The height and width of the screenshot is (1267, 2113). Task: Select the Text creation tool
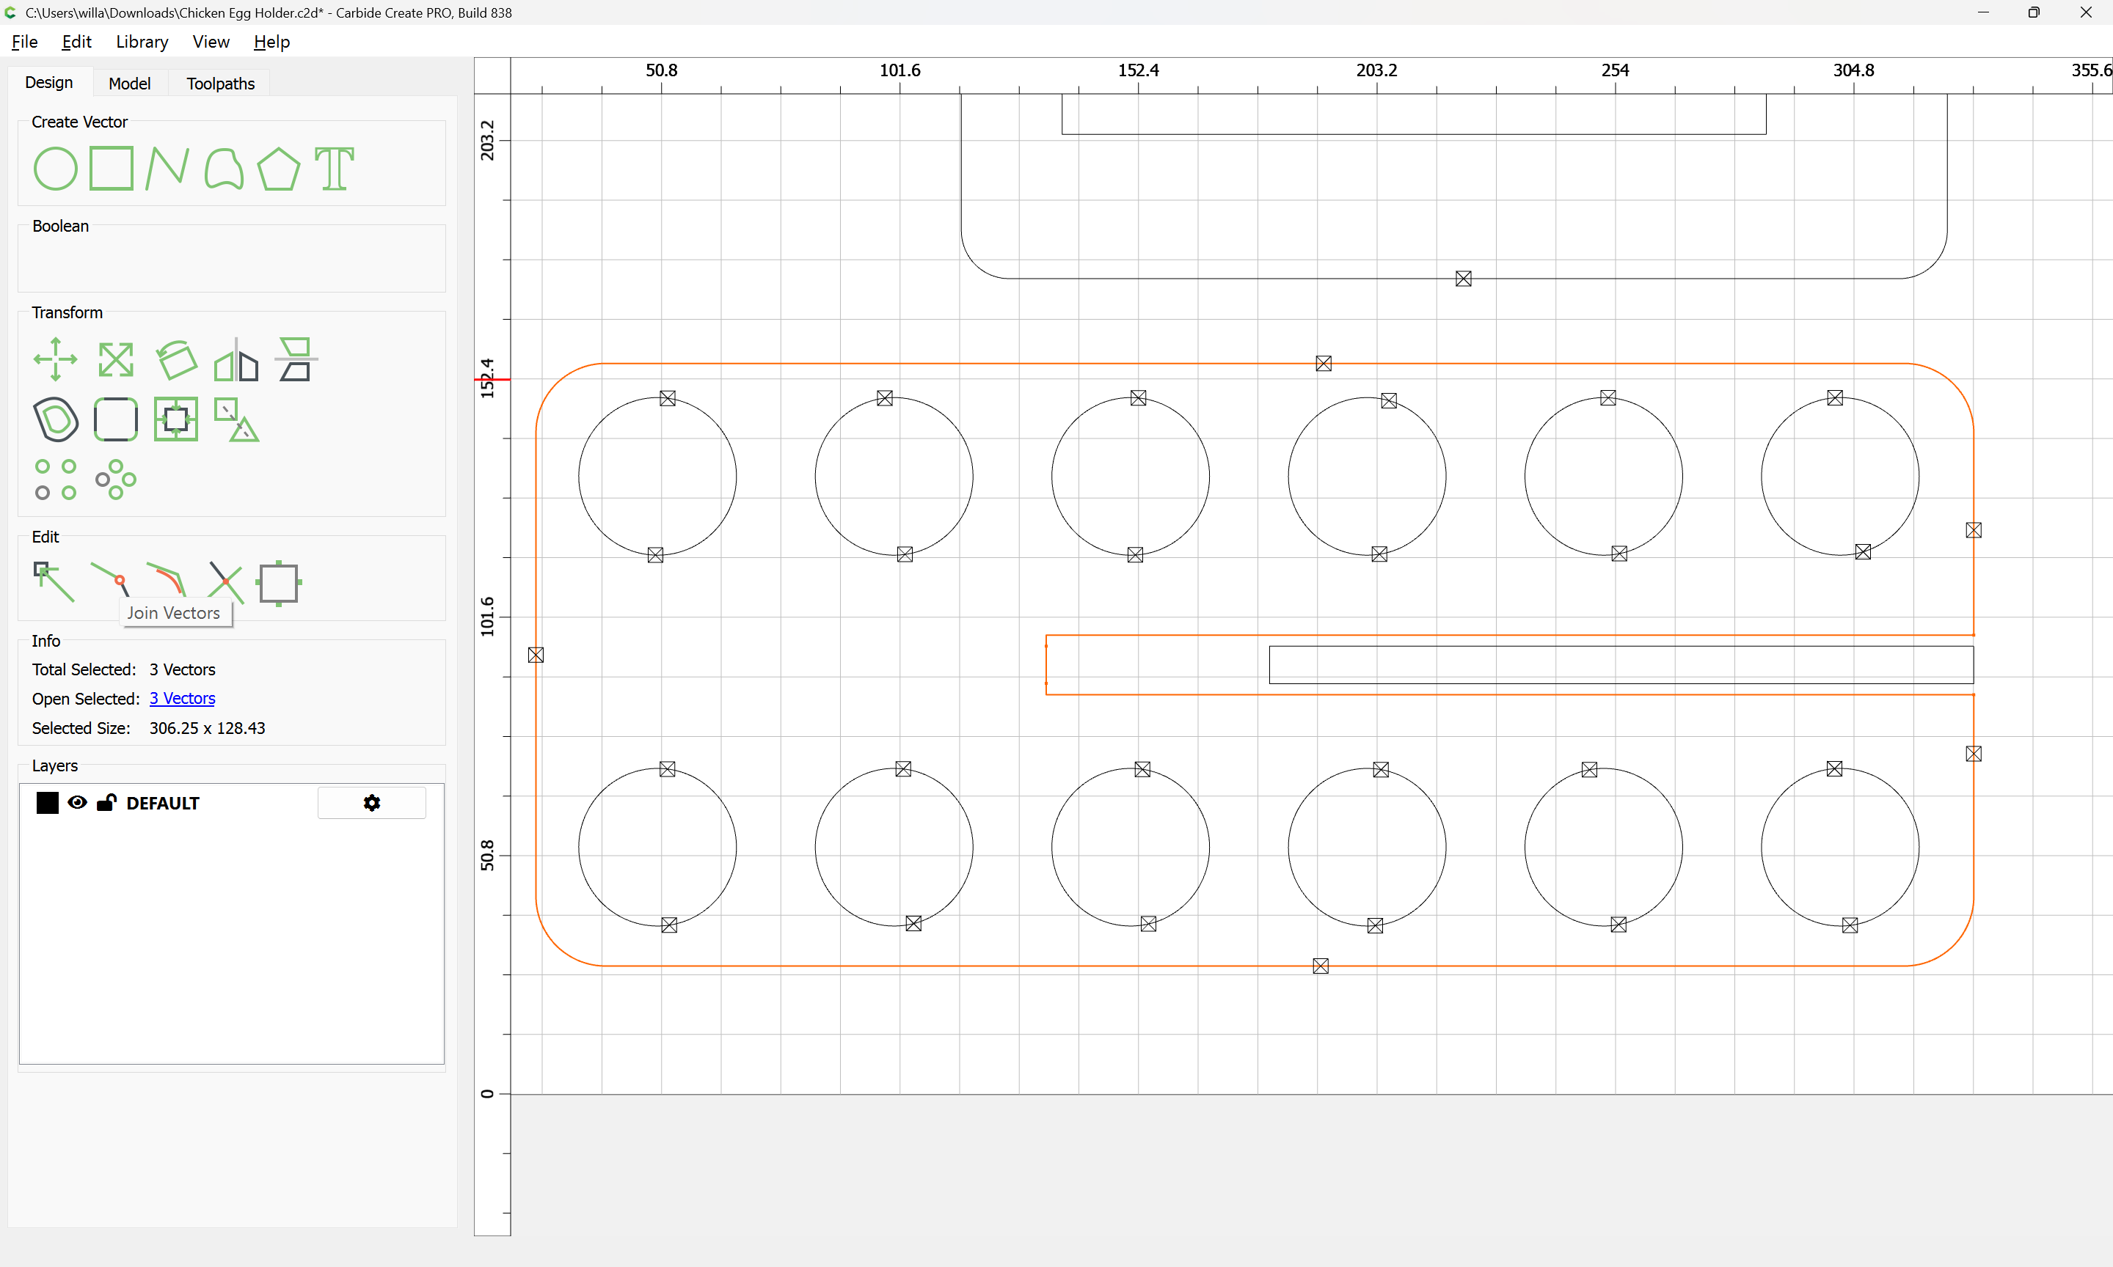coord(334,168)
